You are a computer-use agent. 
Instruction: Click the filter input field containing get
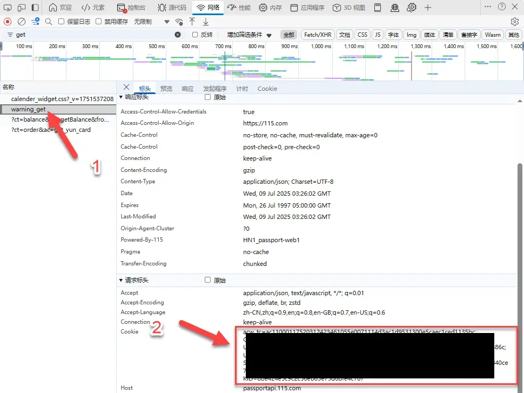point(92,35)
